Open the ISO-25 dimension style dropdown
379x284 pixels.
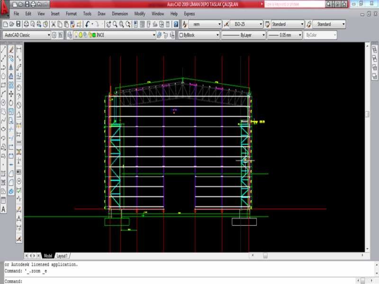(x=260, y=24)
